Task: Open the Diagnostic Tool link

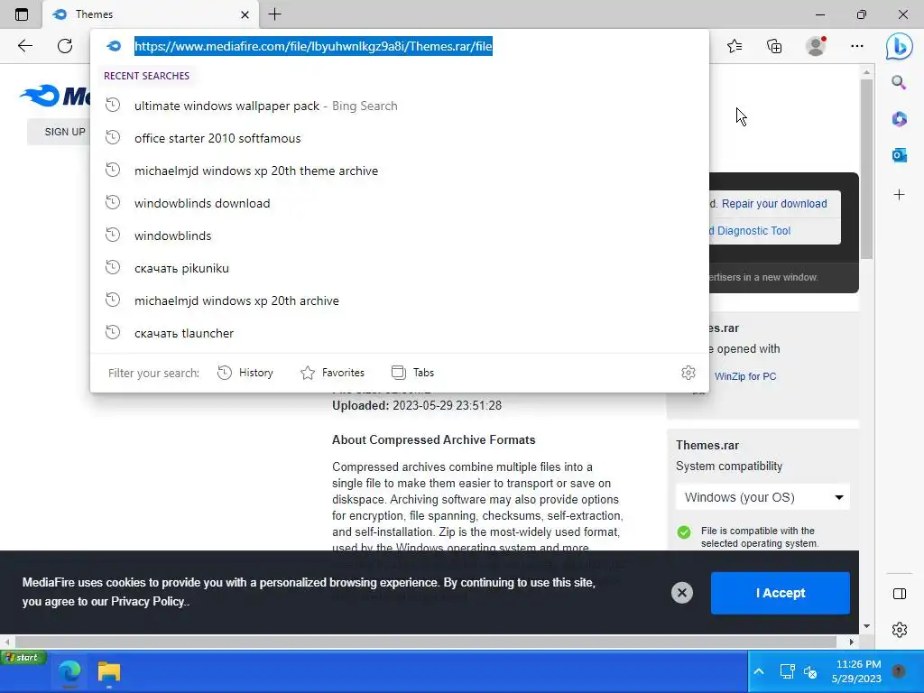Action: coord(750,231)
